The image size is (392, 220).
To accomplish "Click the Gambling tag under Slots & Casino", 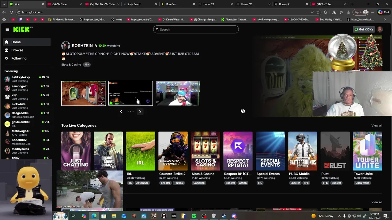I will point(199,183).
